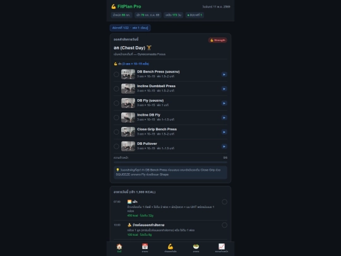The image size is (341, 256).
Task: Open Incline DB Fly thumbnail image
Action: pyautogui.click(x=128, y=118)
